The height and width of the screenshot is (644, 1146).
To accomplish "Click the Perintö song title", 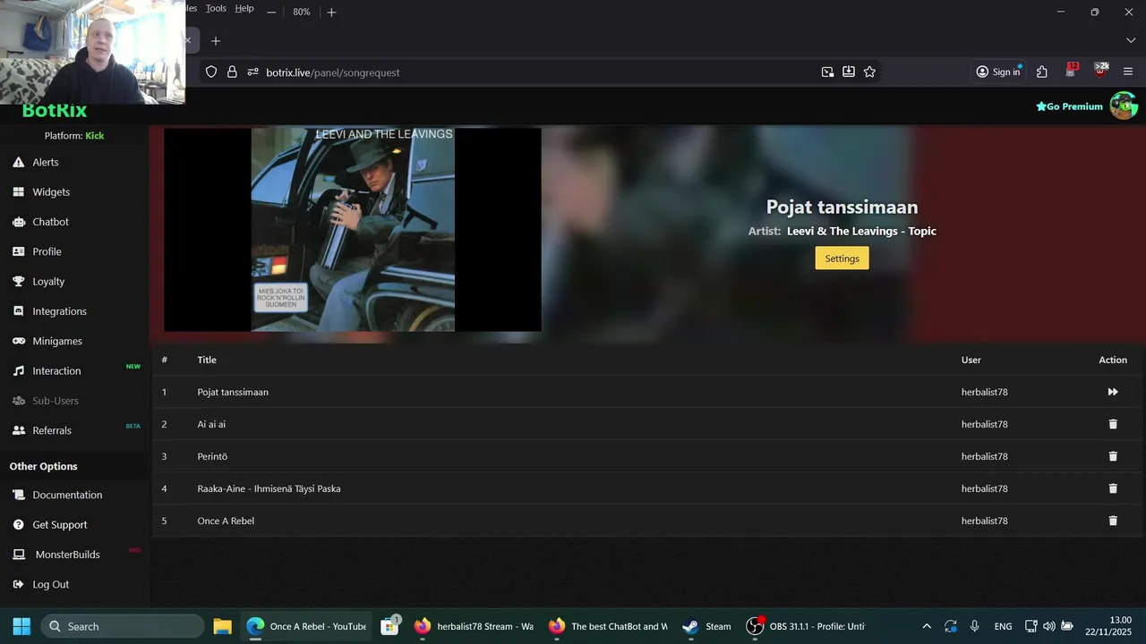I will pyautogui.click(x=212, y=456).
